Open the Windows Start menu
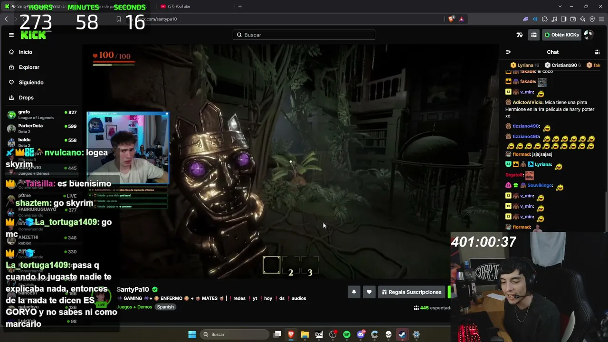This screenshot has width=608, height=342. [192, 334]
